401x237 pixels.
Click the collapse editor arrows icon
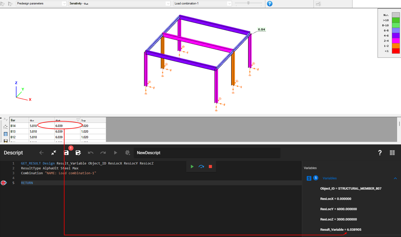click(x=54, y=153)
